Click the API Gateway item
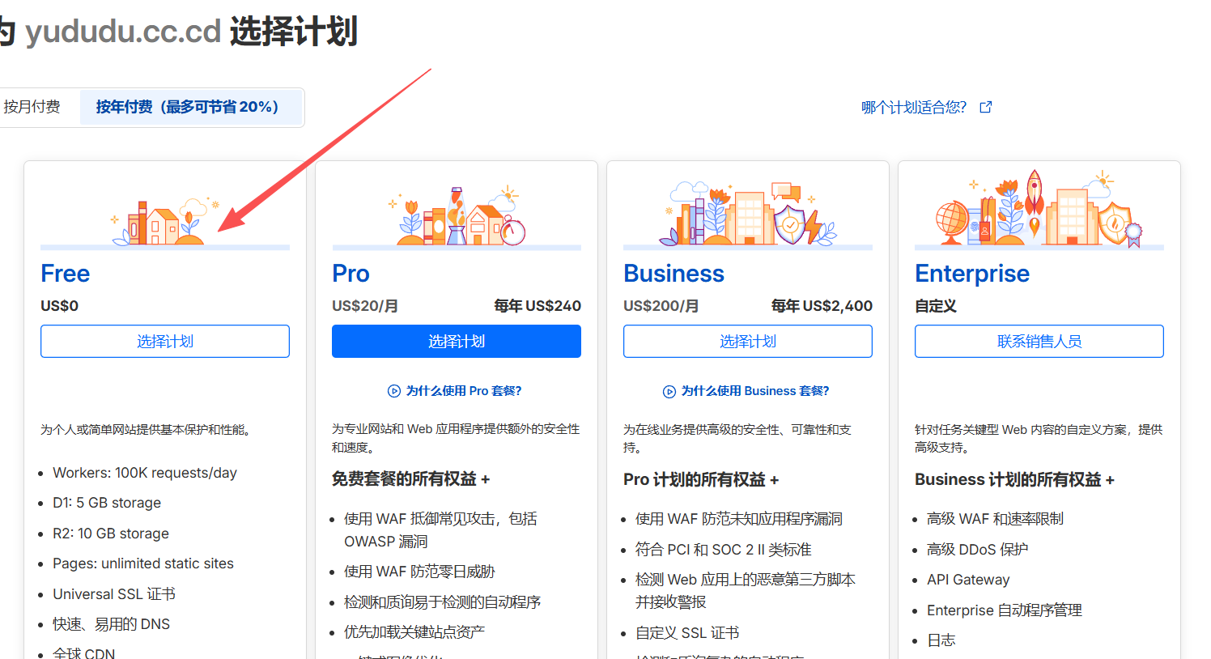Screen dimensions: 1211x659 coord(968,580)
